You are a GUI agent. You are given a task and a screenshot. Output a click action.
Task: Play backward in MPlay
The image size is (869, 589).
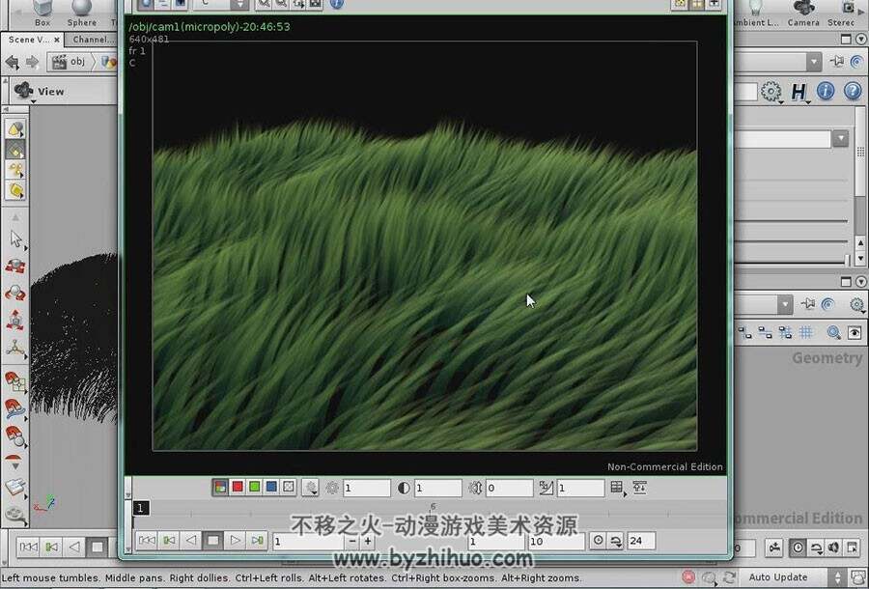(191, 540)
